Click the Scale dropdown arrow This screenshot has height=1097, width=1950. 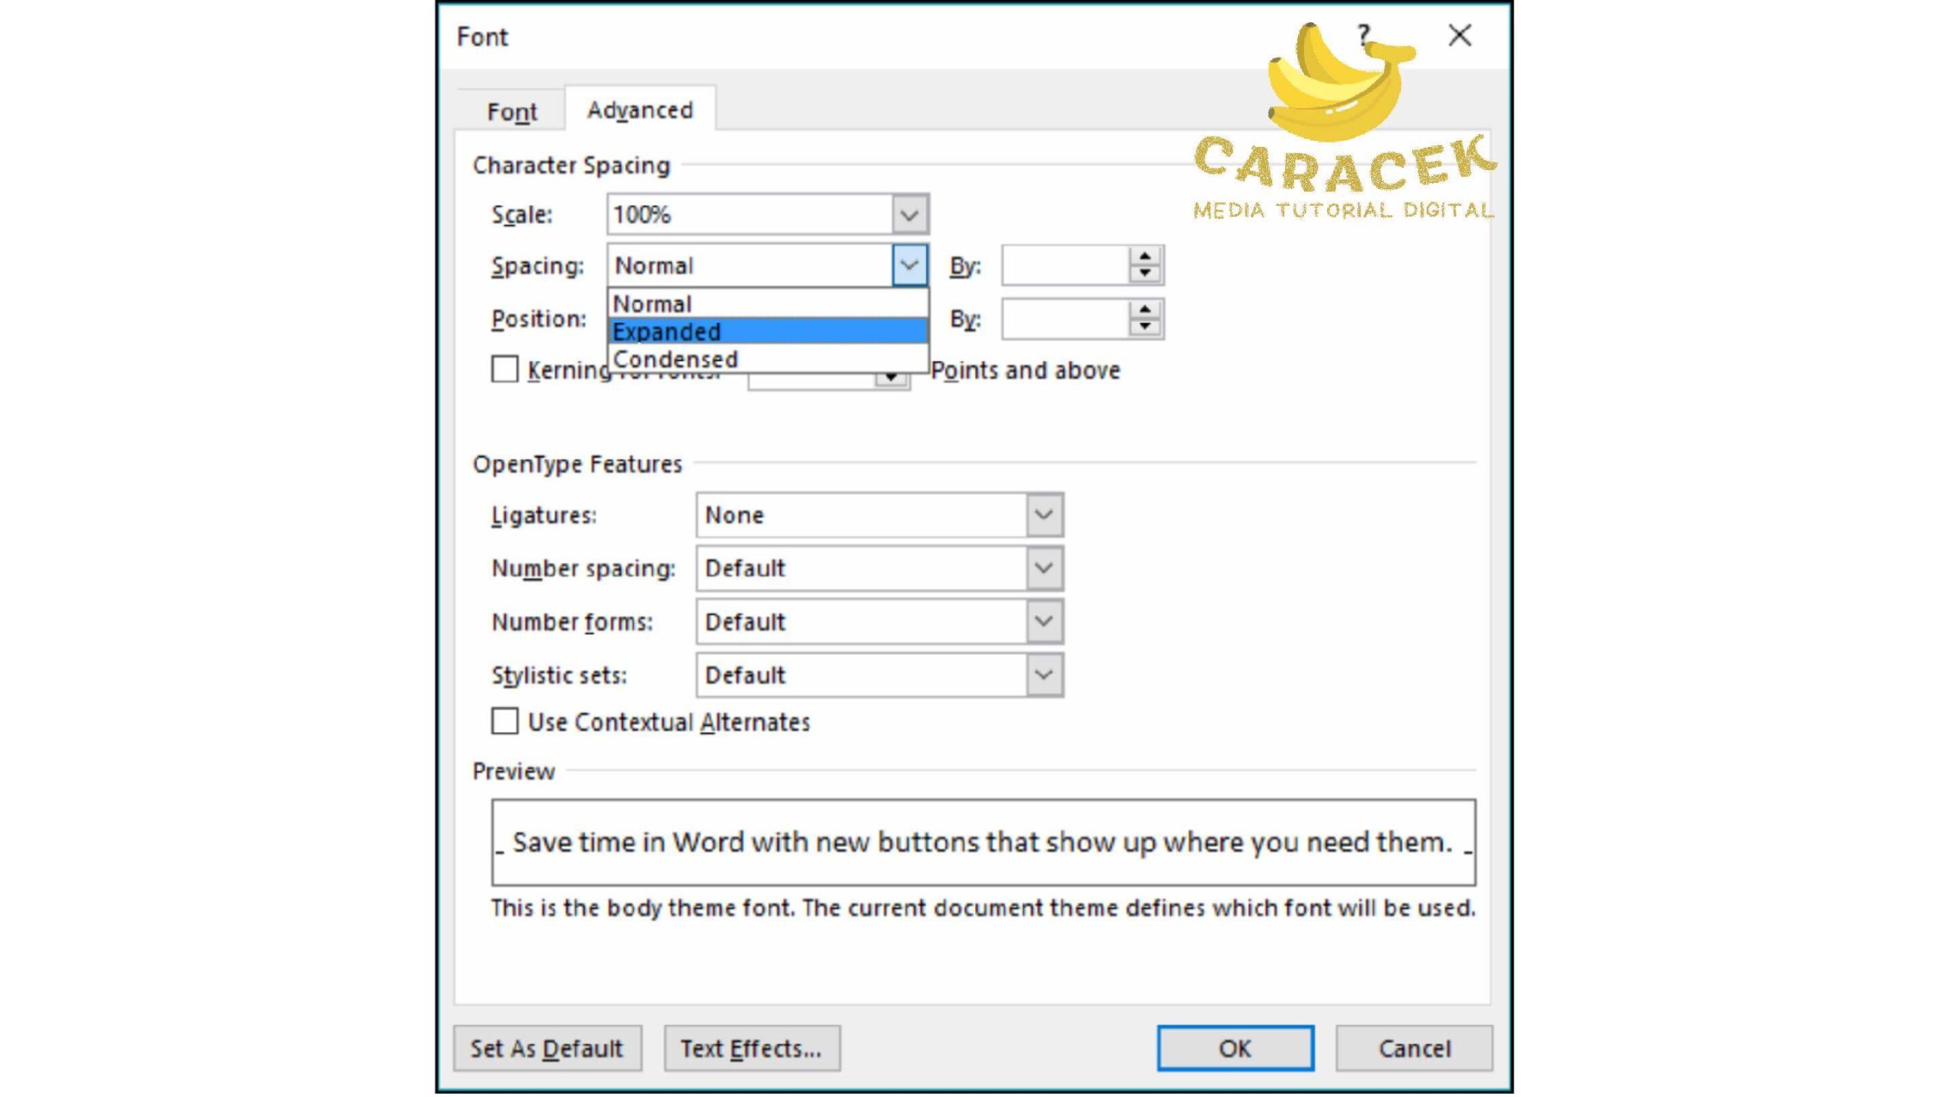pyautogui.click(x=908, y=213)
